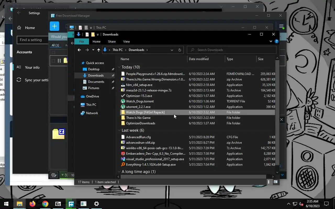This screenshot has width=335, height=209.
Task: Open the Windows Start menu
Action: click(6, 204)
